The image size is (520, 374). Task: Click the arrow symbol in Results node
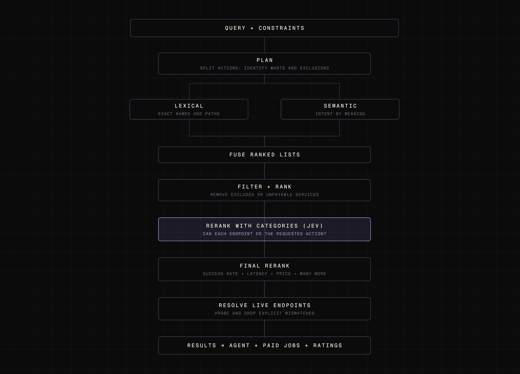coord(223,346)
